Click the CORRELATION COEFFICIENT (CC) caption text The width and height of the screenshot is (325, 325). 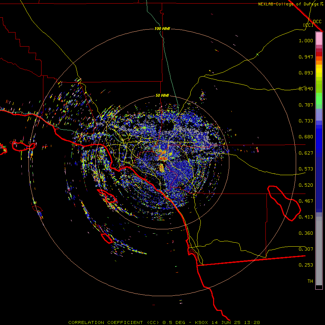(x=114, y=322)
